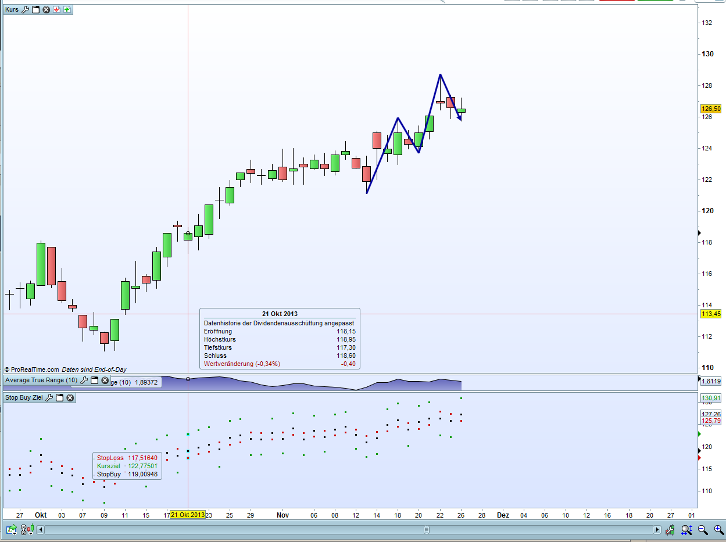Click the Dez label on time axis
The width and height of the screenshot is (726, 542).
click(x=503, y=515)
